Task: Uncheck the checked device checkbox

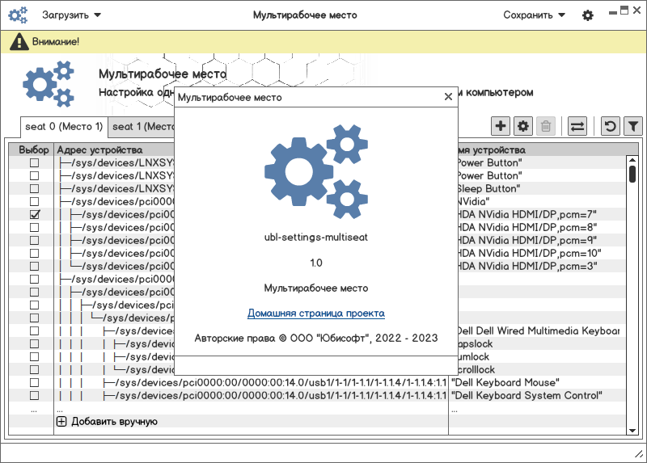Action: (x=34, y=215)
